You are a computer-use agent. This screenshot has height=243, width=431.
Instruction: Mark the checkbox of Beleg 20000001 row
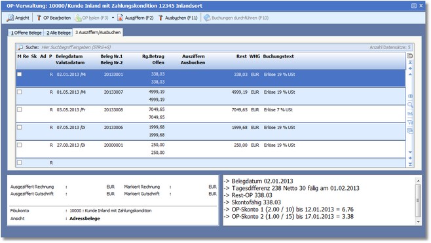click(20, 145)
